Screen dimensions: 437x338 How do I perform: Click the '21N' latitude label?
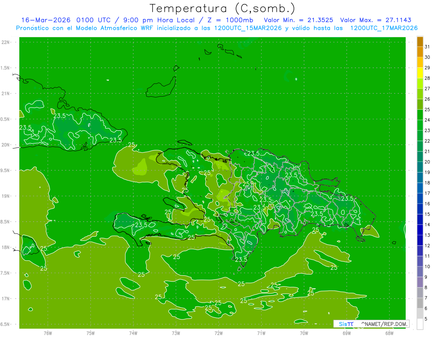(6, 94)
